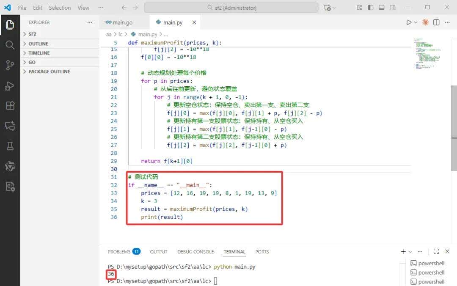The height and width of the screenshot is (286, 457).
Task: Open the Source Control view
Action: 10,65
